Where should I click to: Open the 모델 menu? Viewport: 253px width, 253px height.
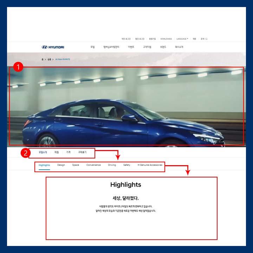tap(92, 47)
